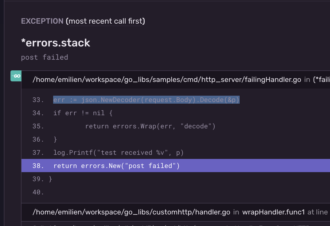Expand the customhttp/handler.go stack frame
330x226 pixels.
click(176, 212)
